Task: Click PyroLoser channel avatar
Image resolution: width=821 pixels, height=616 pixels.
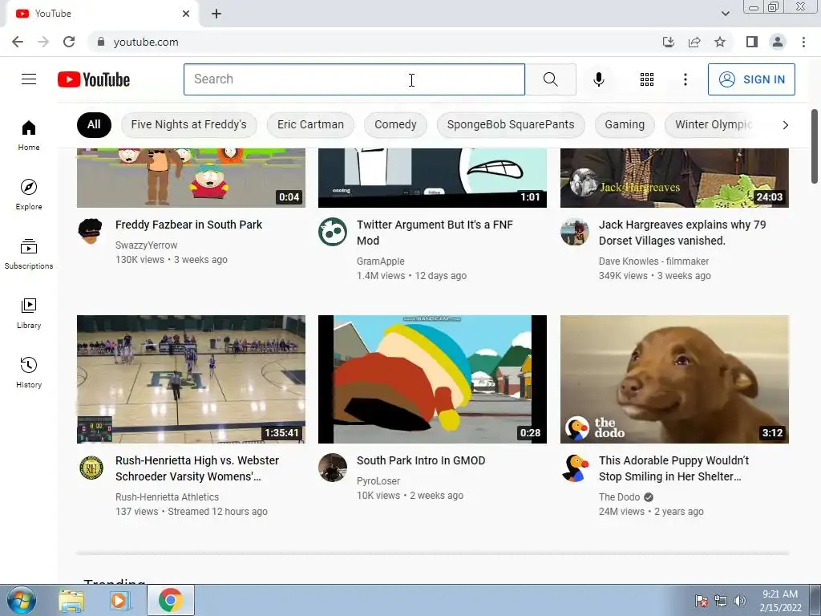Action: 333,468
